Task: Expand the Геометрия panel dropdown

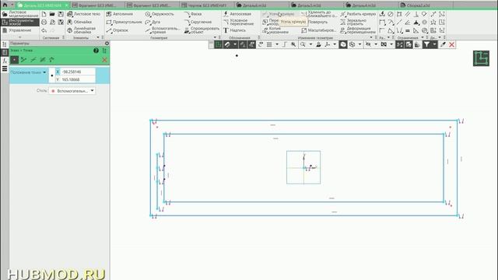Action: pyautogui.click(x=215, y=37)
